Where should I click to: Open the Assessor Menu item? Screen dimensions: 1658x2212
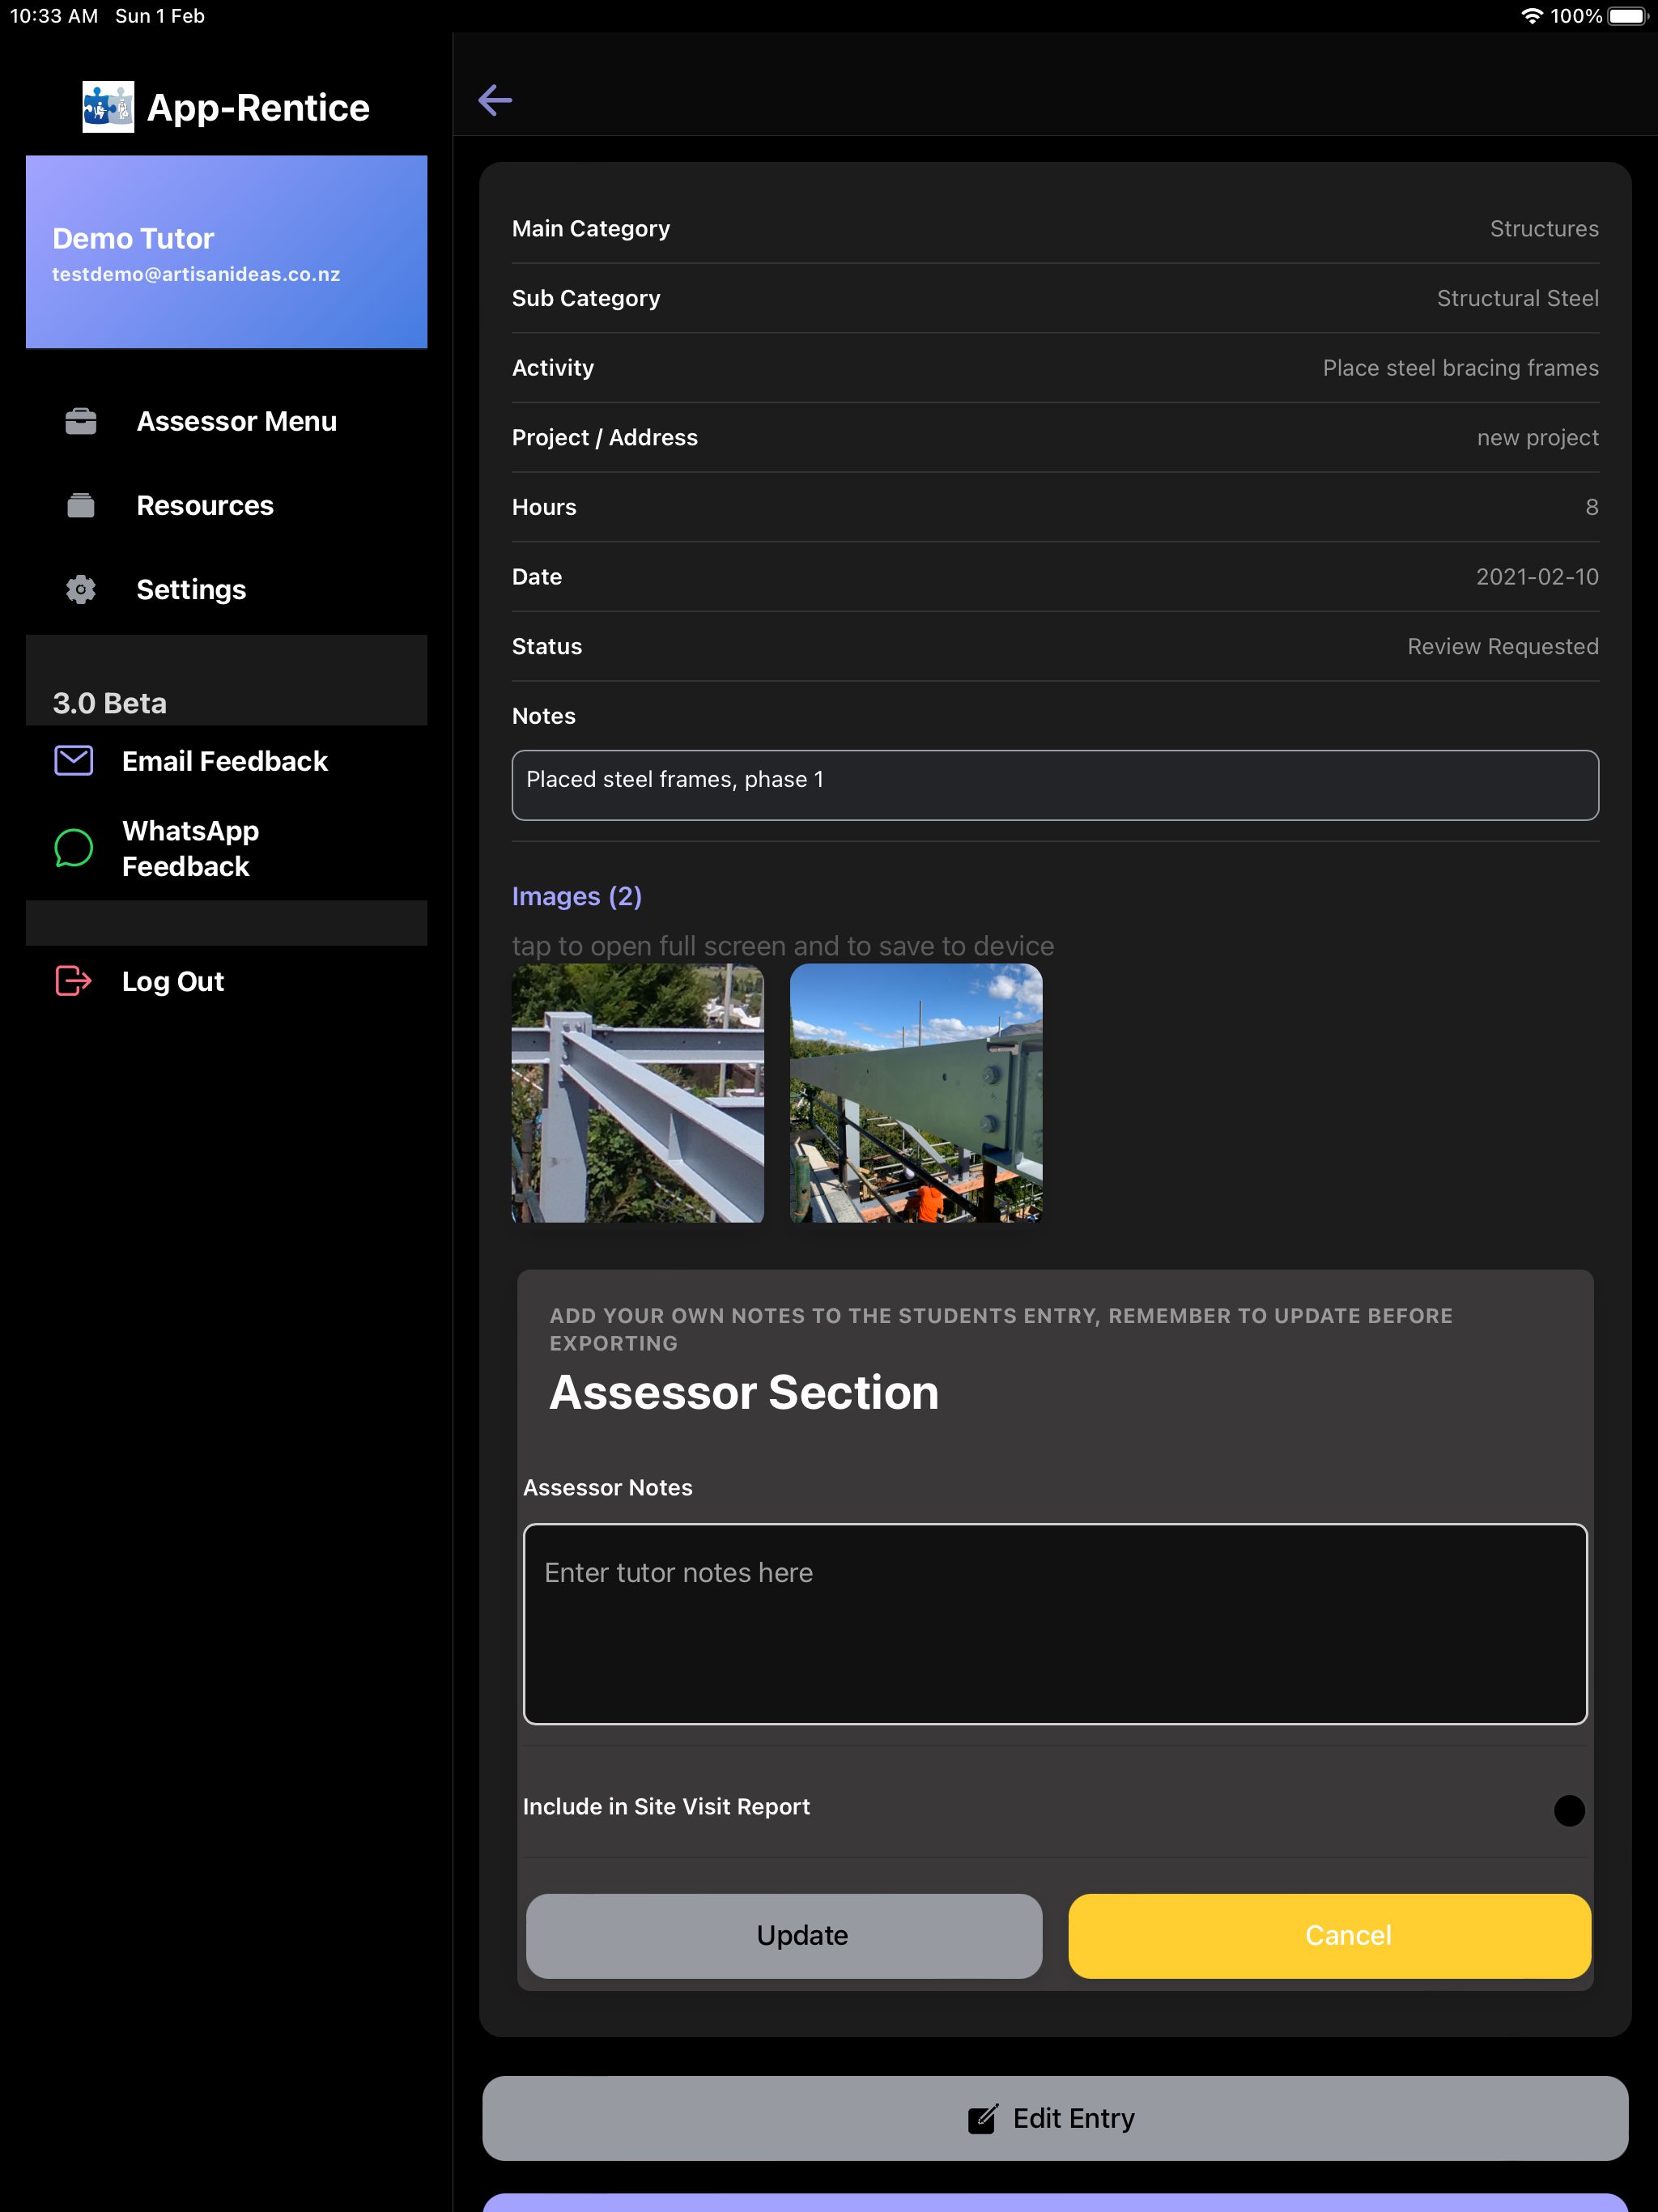click(227, 422)
